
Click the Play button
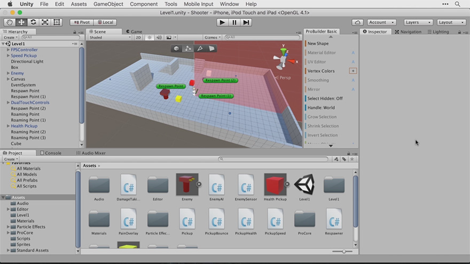[x=222, y=22]
